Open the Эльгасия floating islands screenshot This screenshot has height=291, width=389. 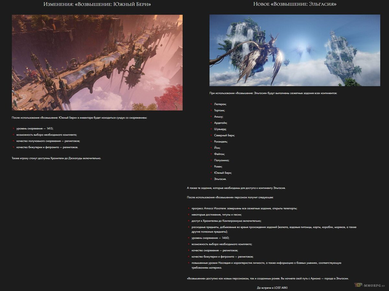pyautogui.click(x=295, y=50)
